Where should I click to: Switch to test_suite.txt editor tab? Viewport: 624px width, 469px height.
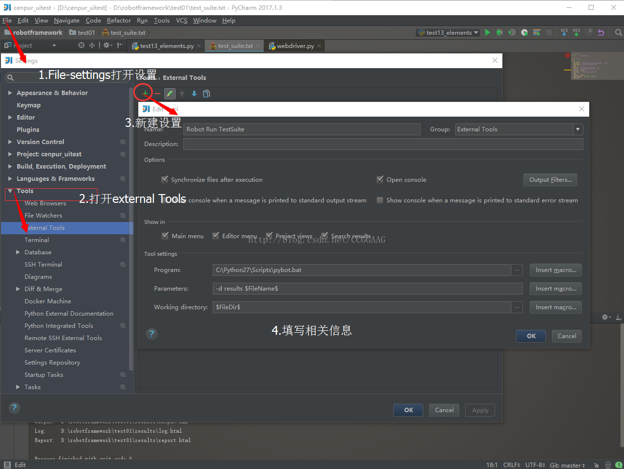click(235, 46)
